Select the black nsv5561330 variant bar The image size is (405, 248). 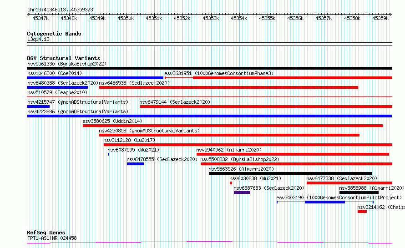[209, 68]
